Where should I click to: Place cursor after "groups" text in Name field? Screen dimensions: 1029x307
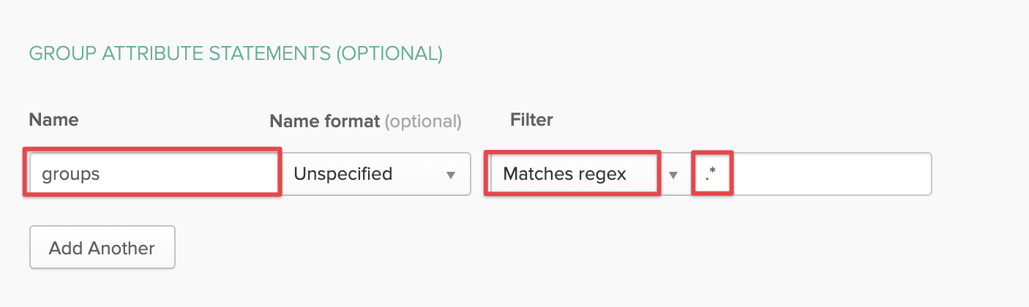[x=102, y=174]
